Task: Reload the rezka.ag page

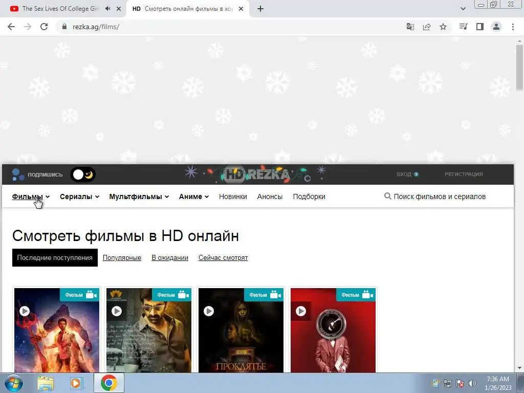Action: click(x=44, y=27)
